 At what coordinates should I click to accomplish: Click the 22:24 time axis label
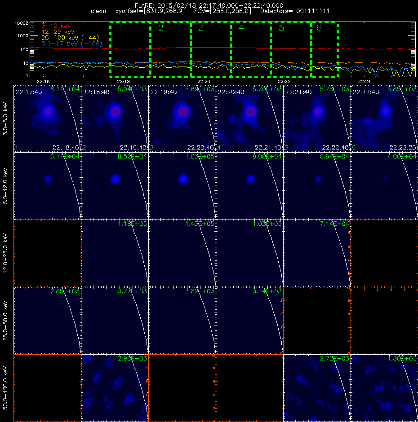point(365,81)
